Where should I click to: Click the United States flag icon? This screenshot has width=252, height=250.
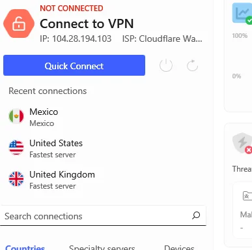coord(16,148)
